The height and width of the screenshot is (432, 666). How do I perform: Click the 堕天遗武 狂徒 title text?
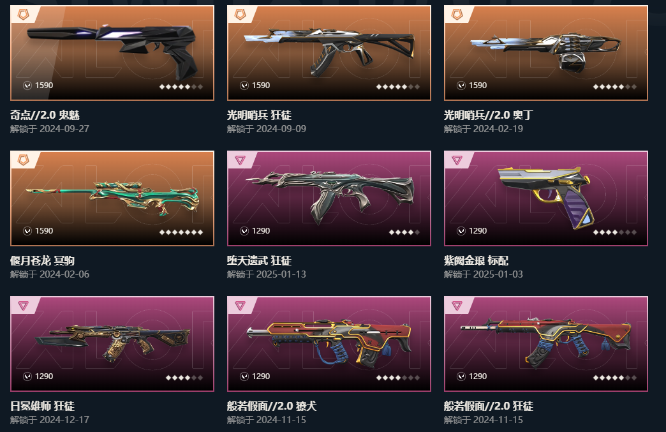tap(259, 260)
